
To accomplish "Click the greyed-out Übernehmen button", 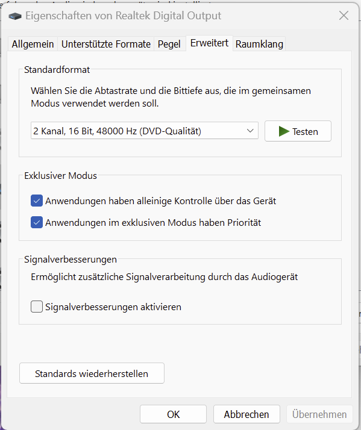I will point(319,414).
